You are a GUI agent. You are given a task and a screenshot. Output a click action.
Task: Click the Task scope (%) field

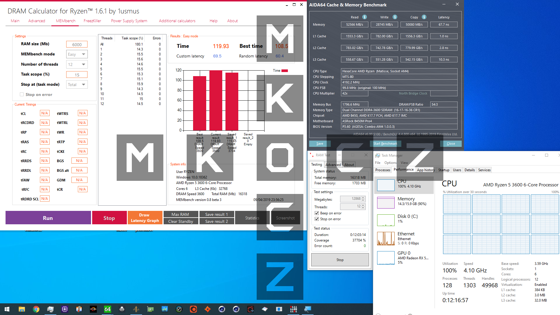[77, 75]
